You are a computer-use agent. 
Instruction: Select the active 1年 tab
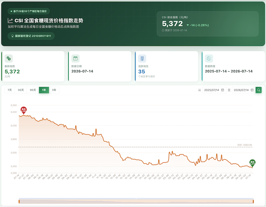pos(44,90)
